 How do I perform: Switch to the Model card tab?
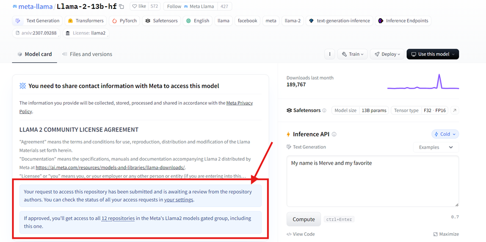[34, 54]
